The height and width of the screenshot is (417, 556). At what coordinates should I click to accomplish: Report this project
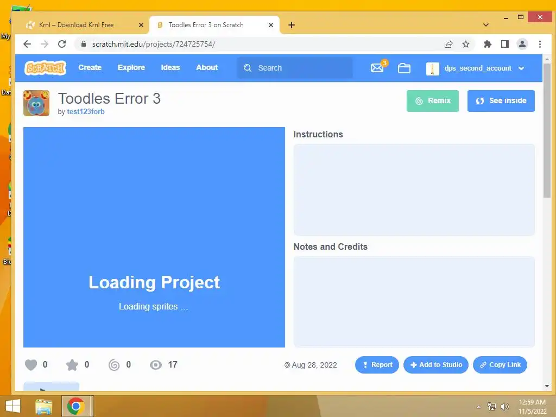tap(377, 365)
